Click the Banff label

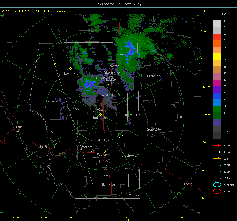point(43,146)
